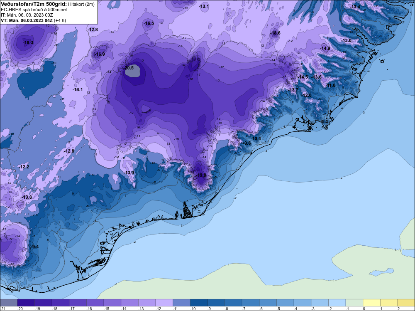Click the -9.6 temperature label
The width and height of the screenshot is (415, 311).
click(247, 143)
